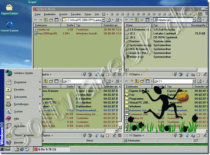Click the down arrow of the bottom-left vertical scrollbar
Image resolution: width=210 pixels, height=155 pixels.
120,127
